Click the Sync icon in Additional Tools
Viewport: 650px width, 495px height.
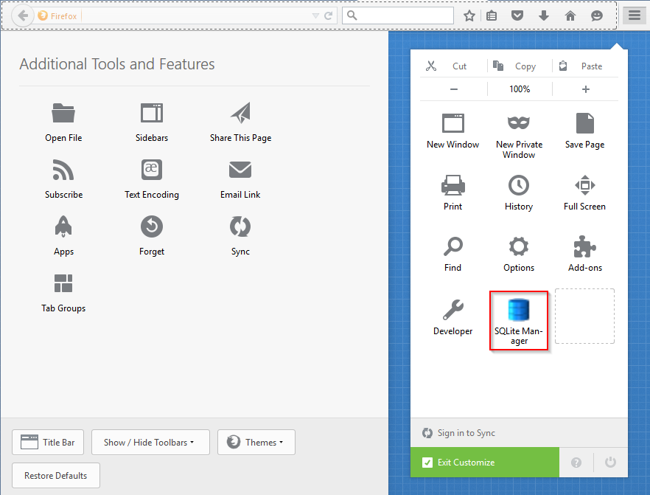pyautogui.click(x=240, y=226)
